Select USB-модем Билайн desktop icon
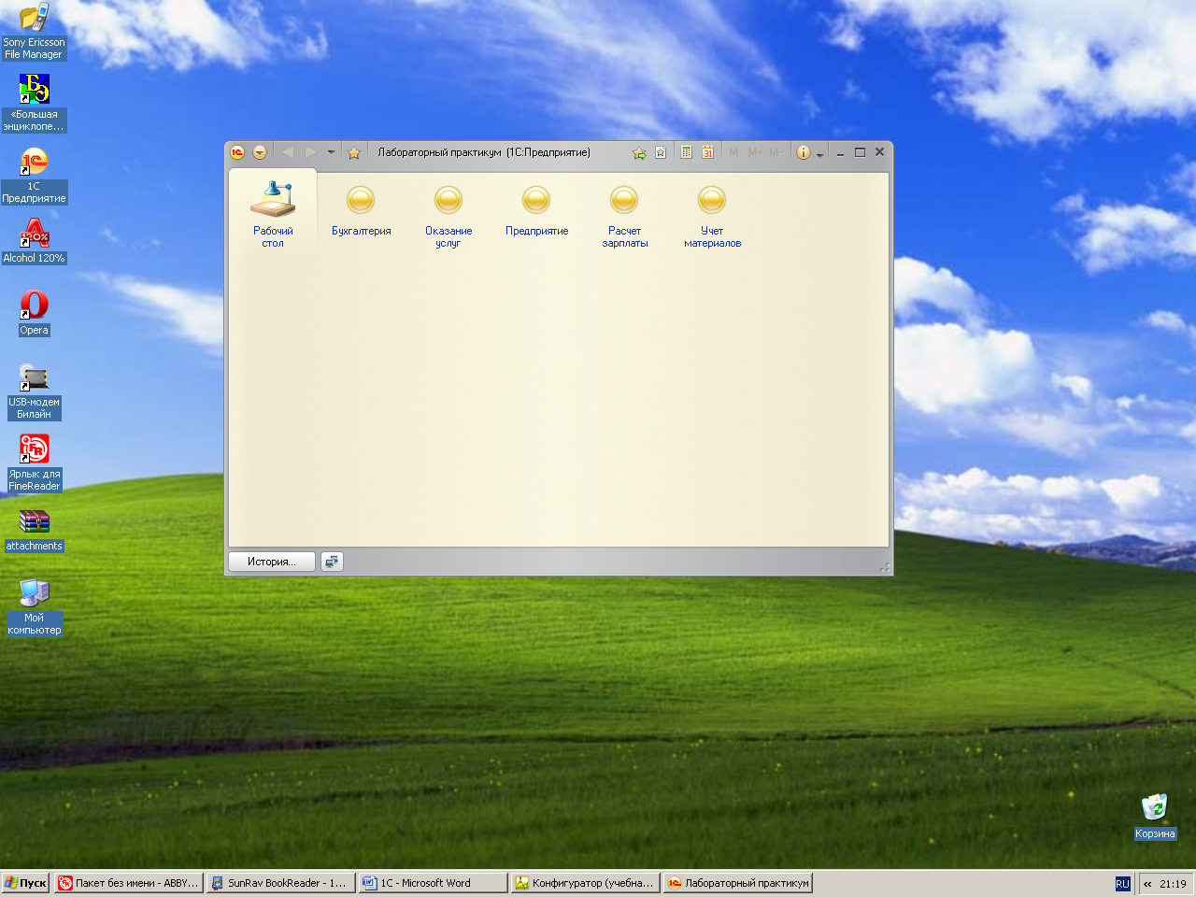This screenshot has height=897, width=1196. pyautogui.click(x=34, y=391)
